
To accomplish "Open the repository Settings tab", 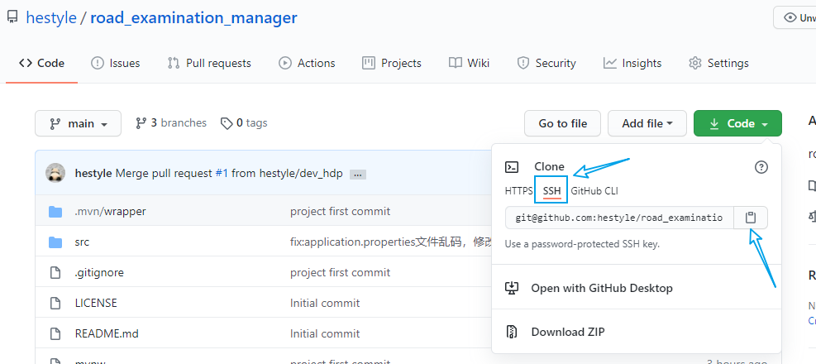I will (718, 63).
